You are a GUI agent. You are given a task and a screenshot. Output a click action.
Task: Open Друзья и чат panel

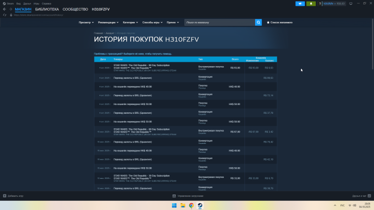pos(359,196)
